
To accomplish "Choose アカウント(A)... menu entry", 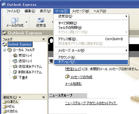I will click(91, 57).
